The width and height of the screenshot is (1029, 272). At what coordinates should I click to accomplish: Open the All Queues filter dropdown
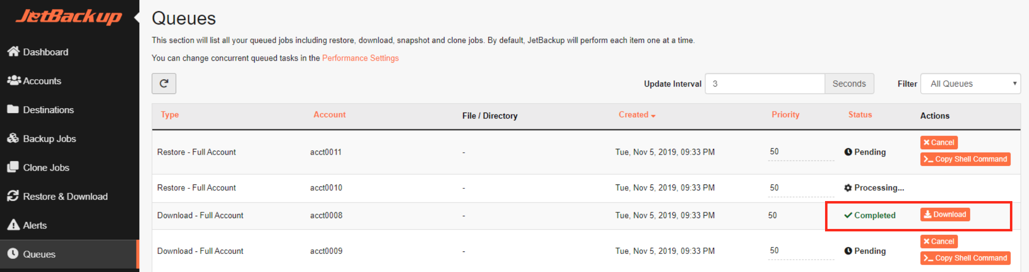click(970, 84)
